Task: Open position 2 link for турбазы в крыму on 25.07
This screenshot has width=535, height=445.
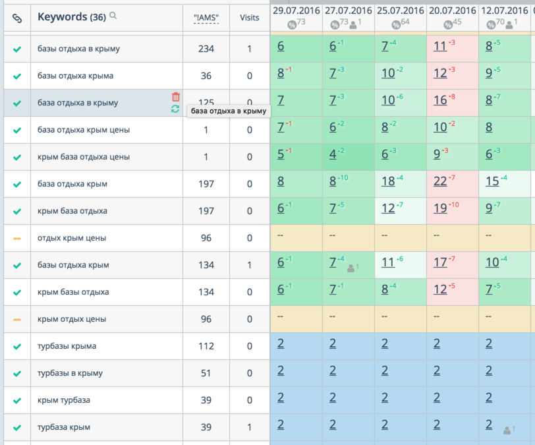Action: point(385,371)
